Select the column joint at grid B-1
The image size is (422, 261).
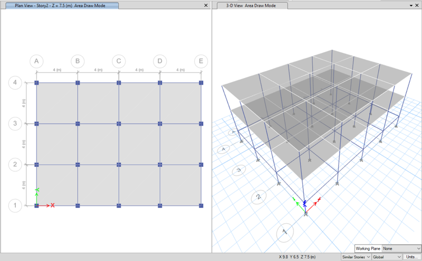(x=78, y=206)
